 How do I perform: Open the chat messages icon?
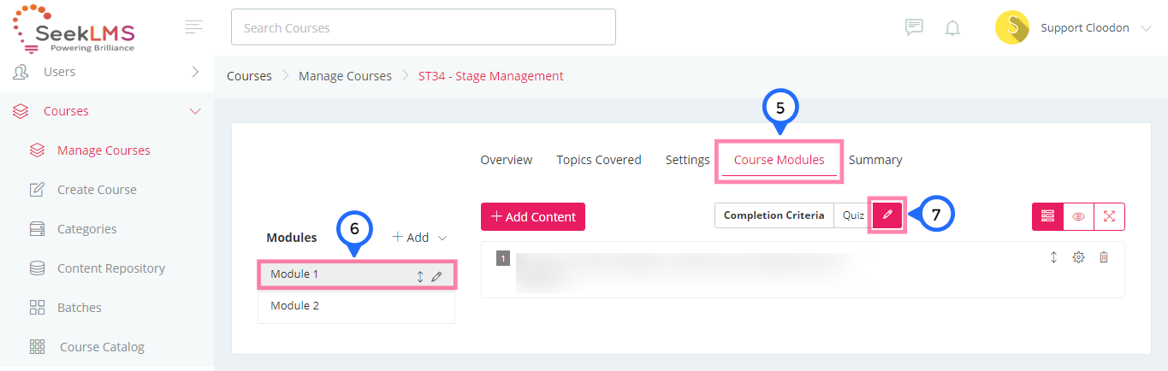914,27
